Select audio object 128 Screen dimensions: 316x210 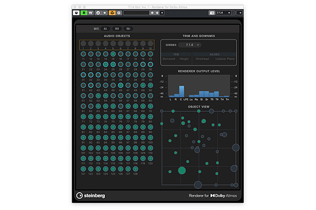[135, 169]
